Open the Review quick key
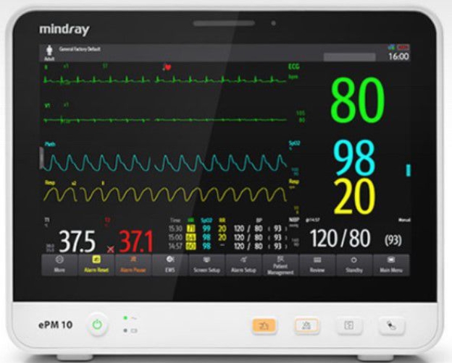452x363 pixels. pyautogui.click(x=317, y=265)
